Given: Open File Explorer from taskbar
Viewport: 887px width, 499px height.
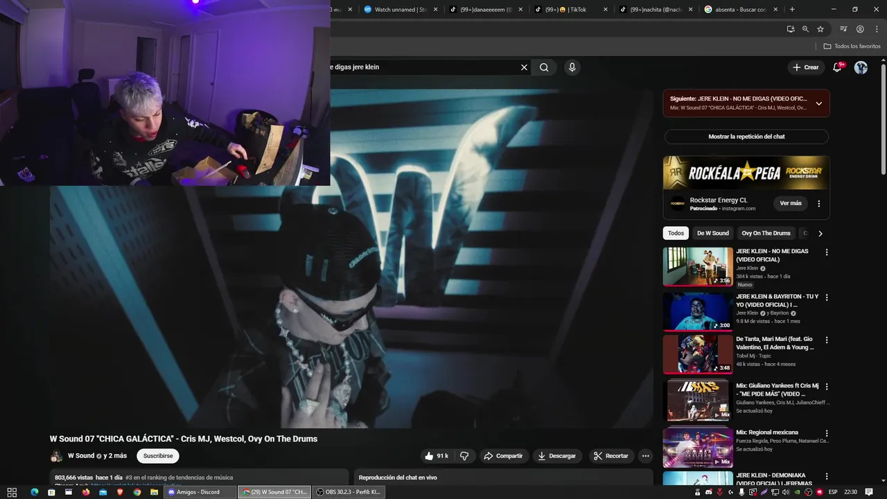Looking at the screenshot, I should point(154,492).
